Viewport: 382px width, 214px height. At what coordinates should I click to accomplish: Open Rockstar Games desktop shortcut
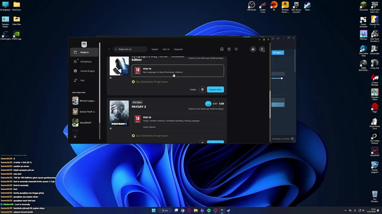pos(285,7)
